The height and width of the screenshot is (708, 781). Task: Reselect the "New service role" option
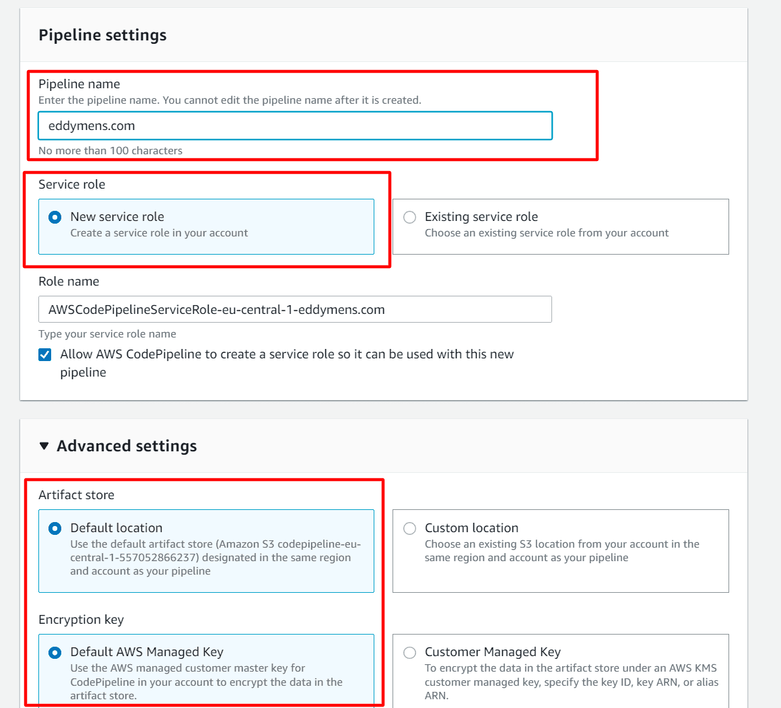pos(55,217)
